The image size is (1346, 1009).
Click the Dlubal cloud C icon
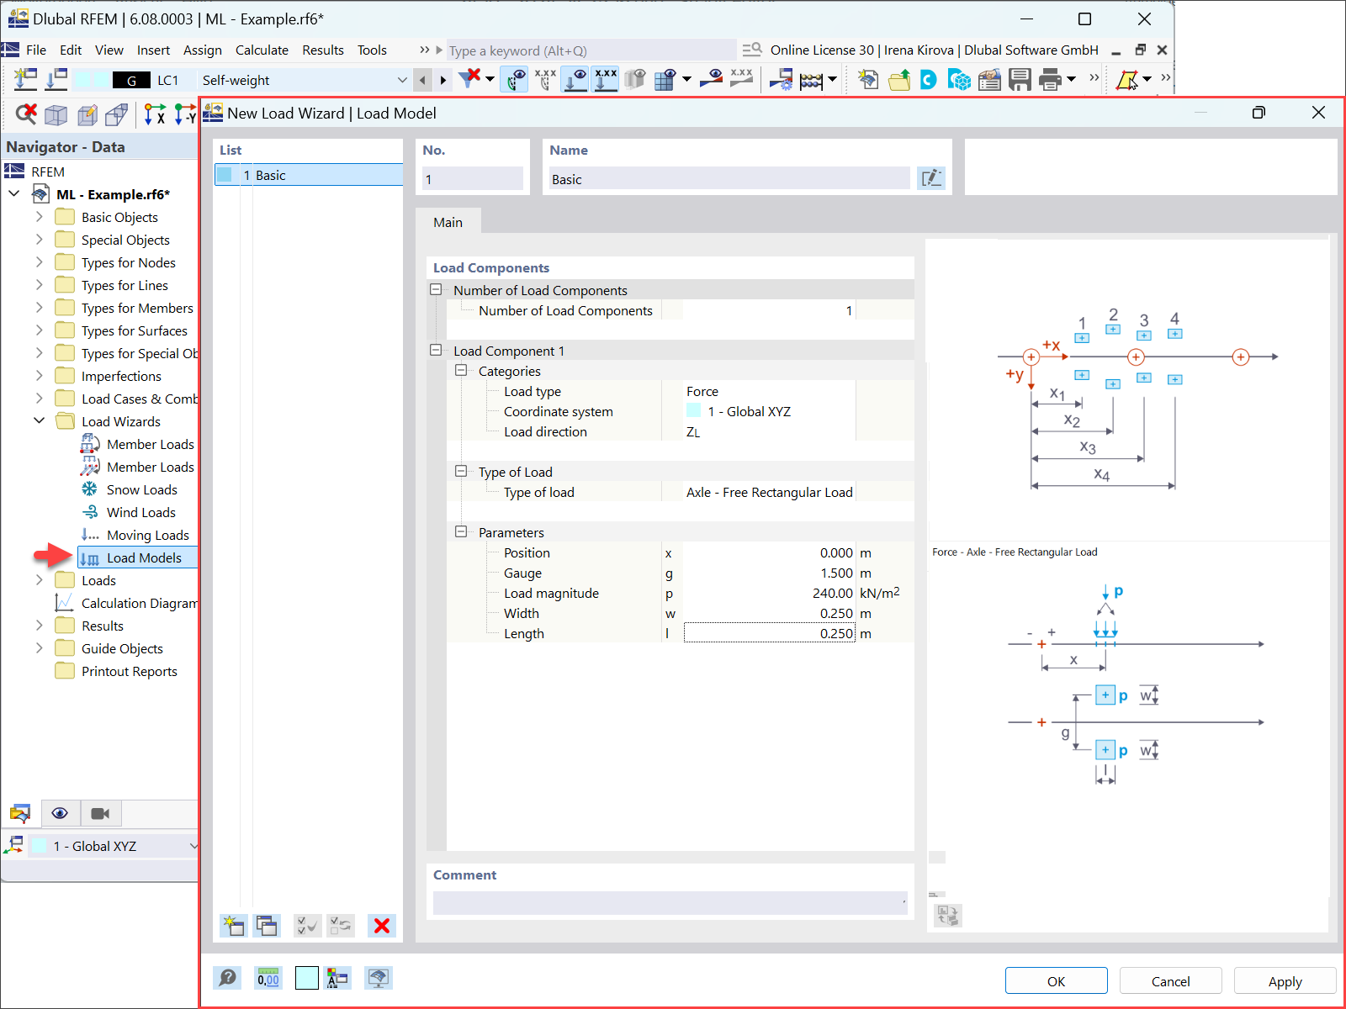[x=929, y=80]
